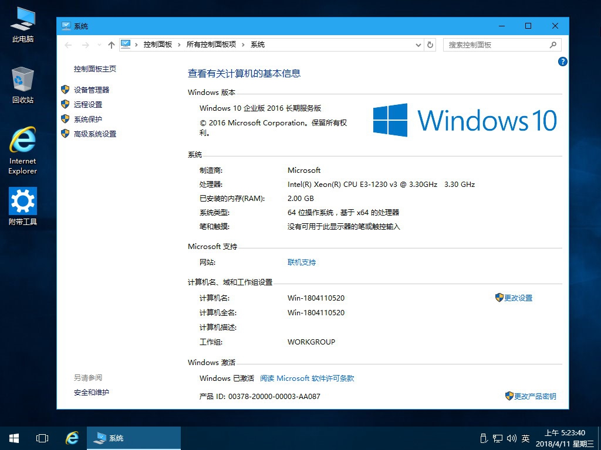Select the Win-1804110520 value beside 计算机名
This screenshot has height=450, width=601.
point(316,298)
